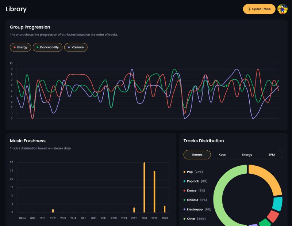Viewport: 292px width, 226px height.
Task: Click the 'Older' axis label
Action: 22,218
